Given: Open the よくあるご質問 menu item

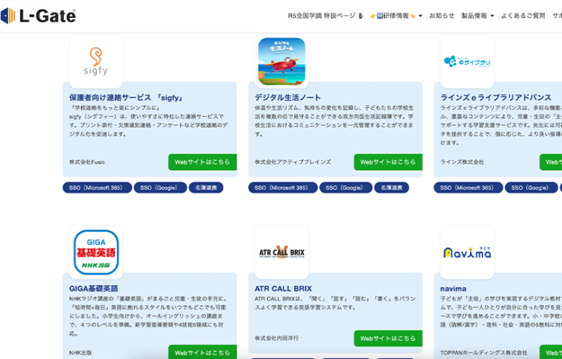Looking at the screenshot, I should click(524, 16).
